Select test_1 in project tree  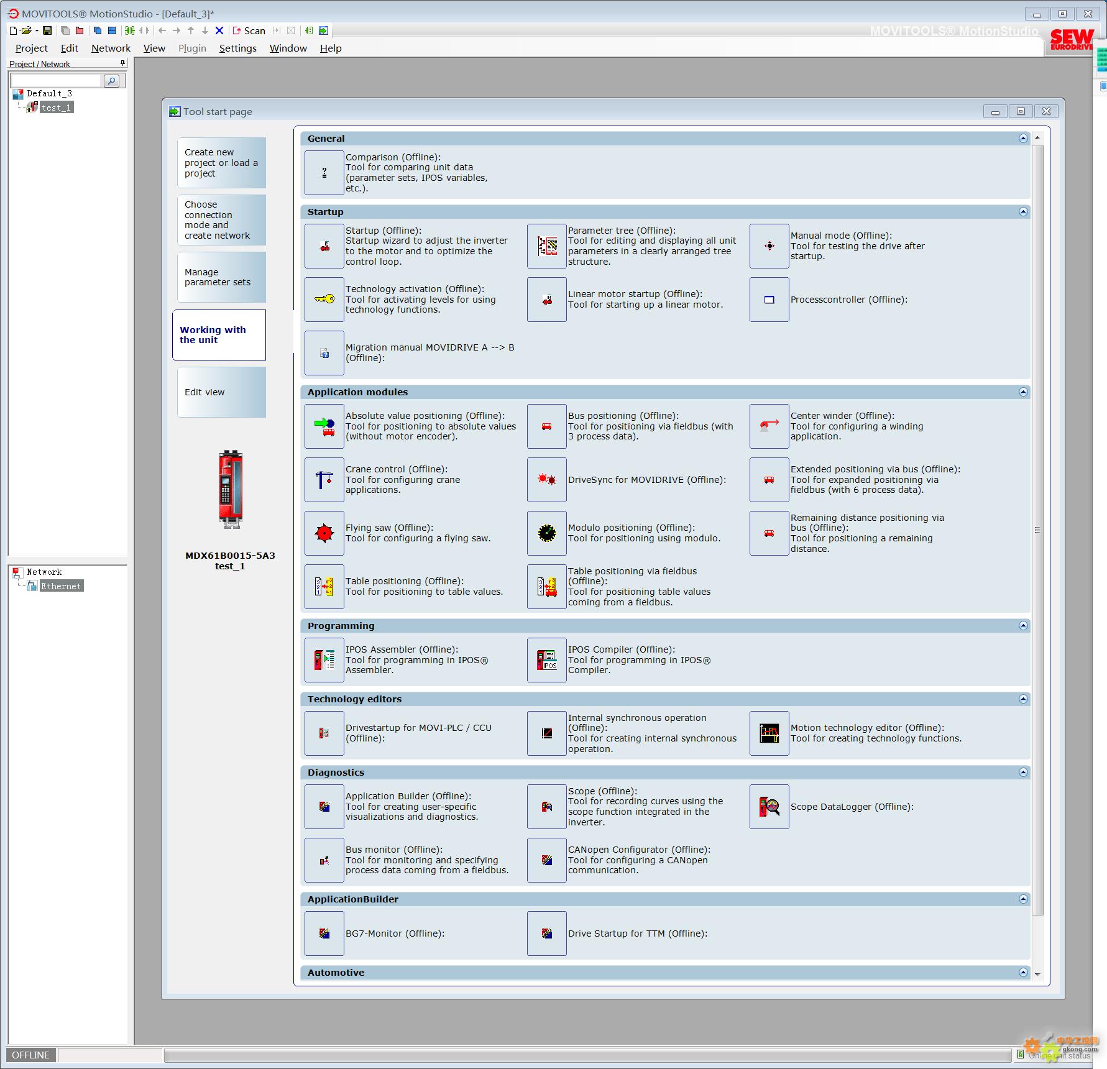57,108
